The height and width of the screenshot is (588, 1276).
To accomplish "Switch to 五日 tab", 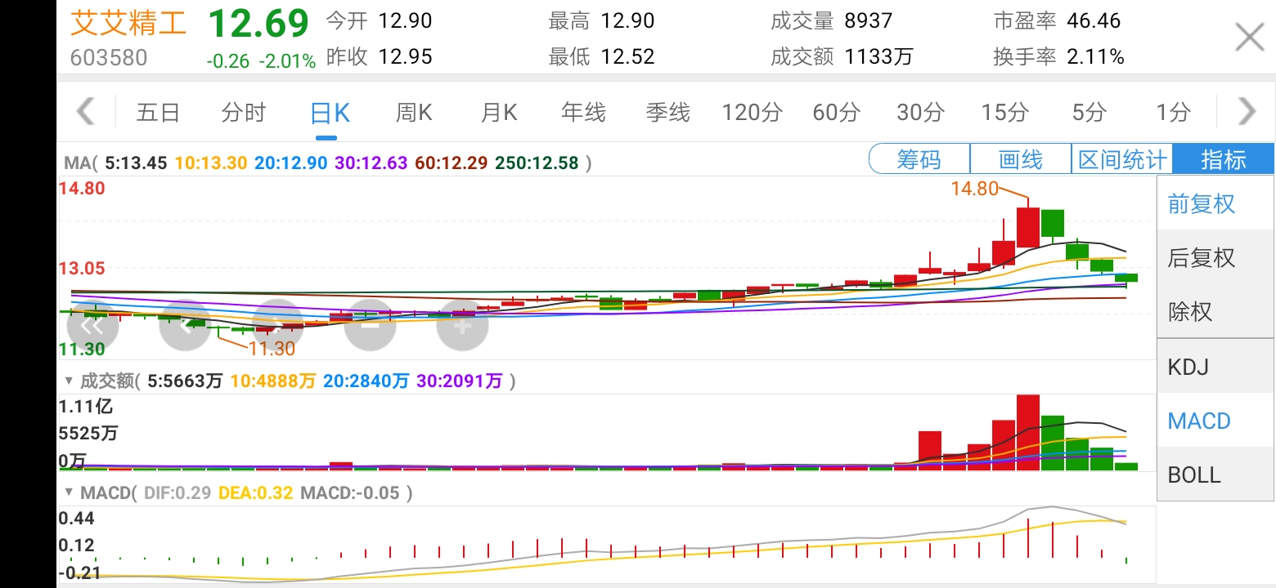I will 158,112.
